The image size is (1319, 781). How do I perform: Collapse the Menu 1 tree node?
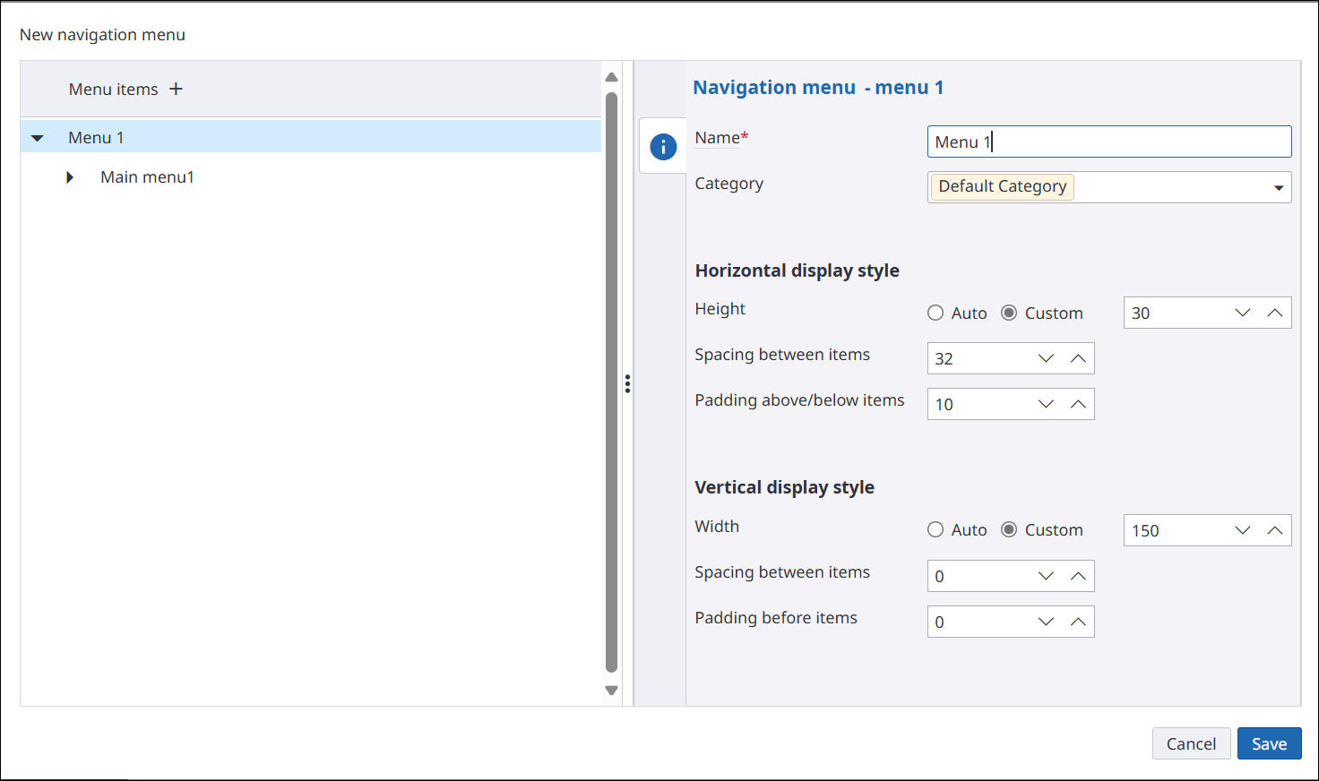pyautogui.click(x=38, y=138)
